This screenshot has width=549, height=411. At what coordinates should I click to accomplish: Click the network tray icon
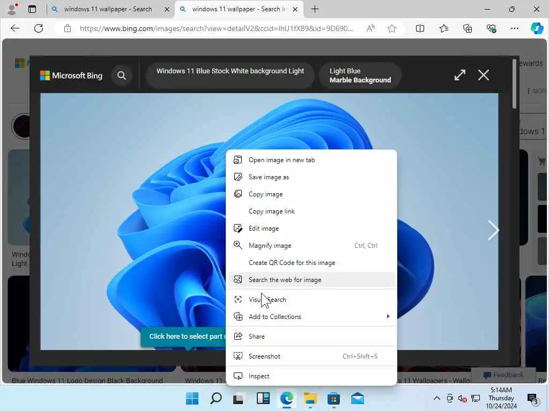coord(476,398)
